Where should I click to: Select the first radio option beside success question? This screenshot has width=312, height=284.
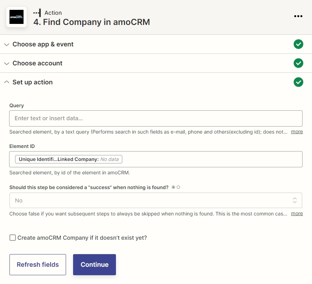pyautogui.click(x=173, y=187)
